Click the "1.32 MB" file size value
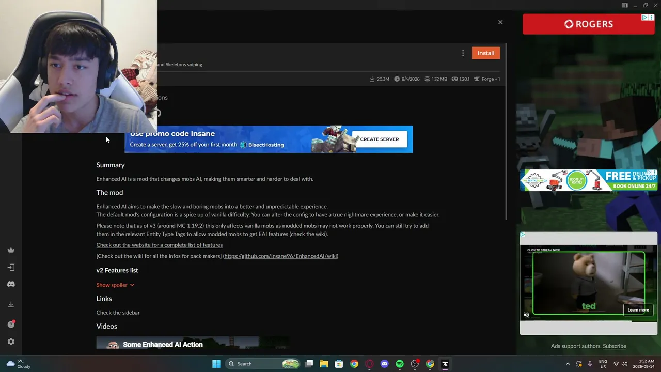 439,79
